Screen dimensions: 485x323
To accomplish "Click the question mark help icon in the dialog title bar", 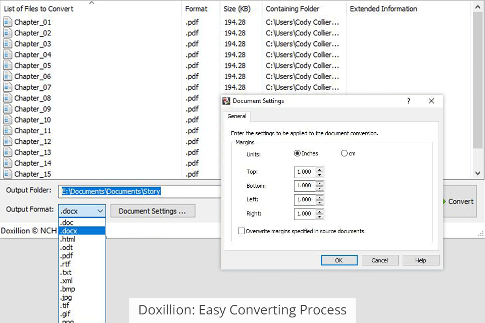I will pyautogui.click(x=409, y=101).
